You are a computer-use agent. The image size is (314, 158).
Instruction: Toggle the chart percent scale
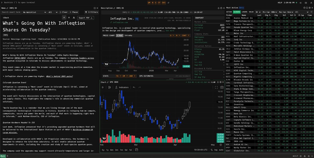tap(211, 150)
